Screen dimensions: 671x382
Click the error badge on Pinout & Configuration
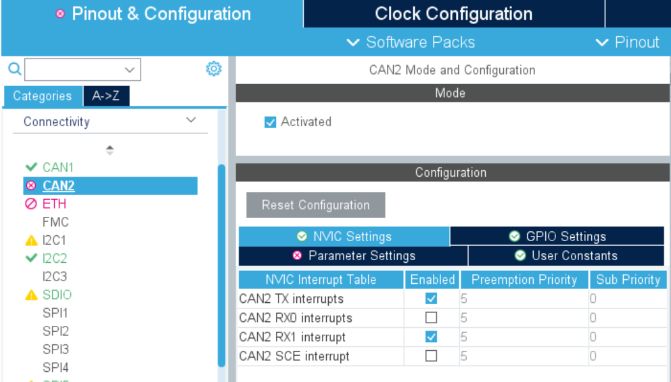[61, 13]
